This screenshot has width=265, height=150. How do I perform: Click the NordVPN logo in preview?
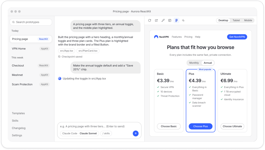tap(161, 37)
